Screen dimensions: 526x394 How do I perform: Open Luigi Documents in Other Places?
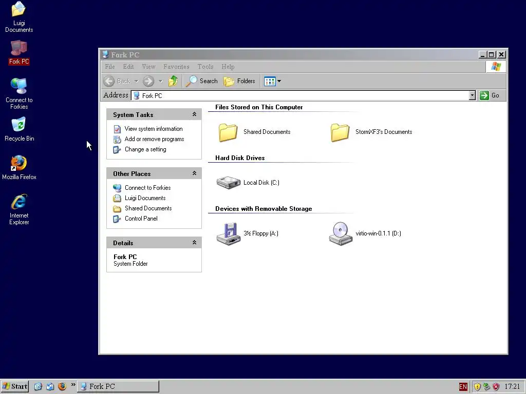click(x=145, y=198)
